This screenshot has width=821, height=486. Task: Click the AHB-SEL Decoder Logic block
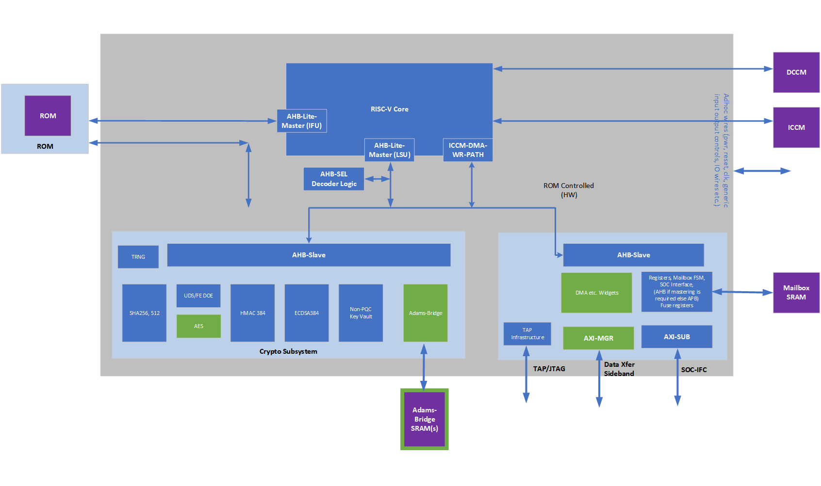334,179
